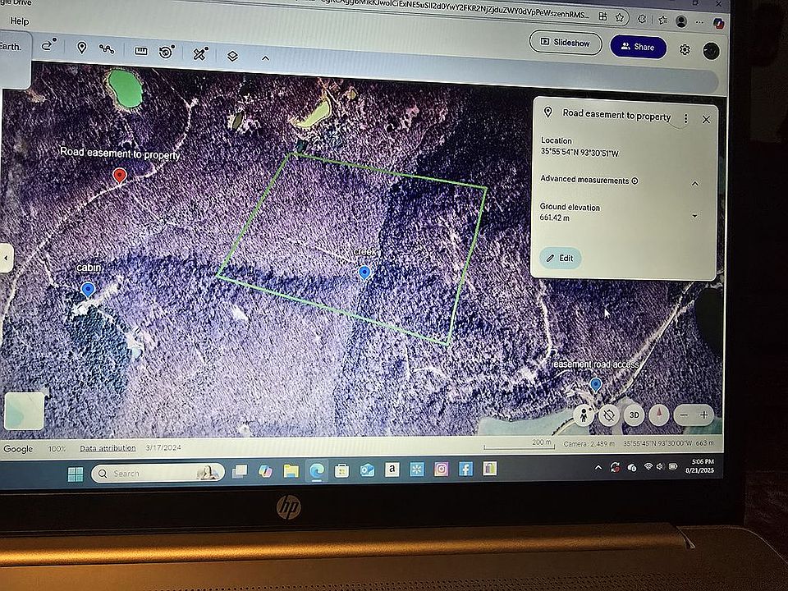Toggle the map style thumbnail at bottom-left
Screen dimensions: 788x591
pyautogui.click(x=25, y=410)
